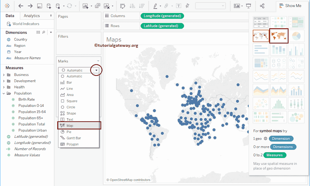Select the filled map chart thumbnail
The height and width of the screenshot is (186, 310).
[x=279, y=36]
